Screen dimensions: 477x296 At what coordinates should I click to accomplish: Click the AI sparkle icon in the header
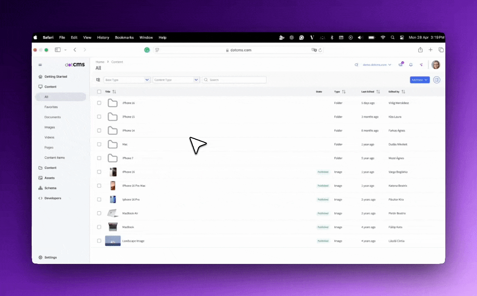421,65
